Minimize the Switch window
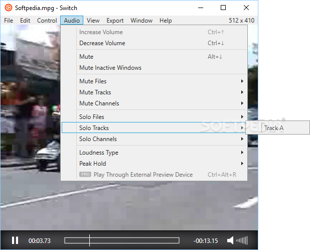 [201, 8]
